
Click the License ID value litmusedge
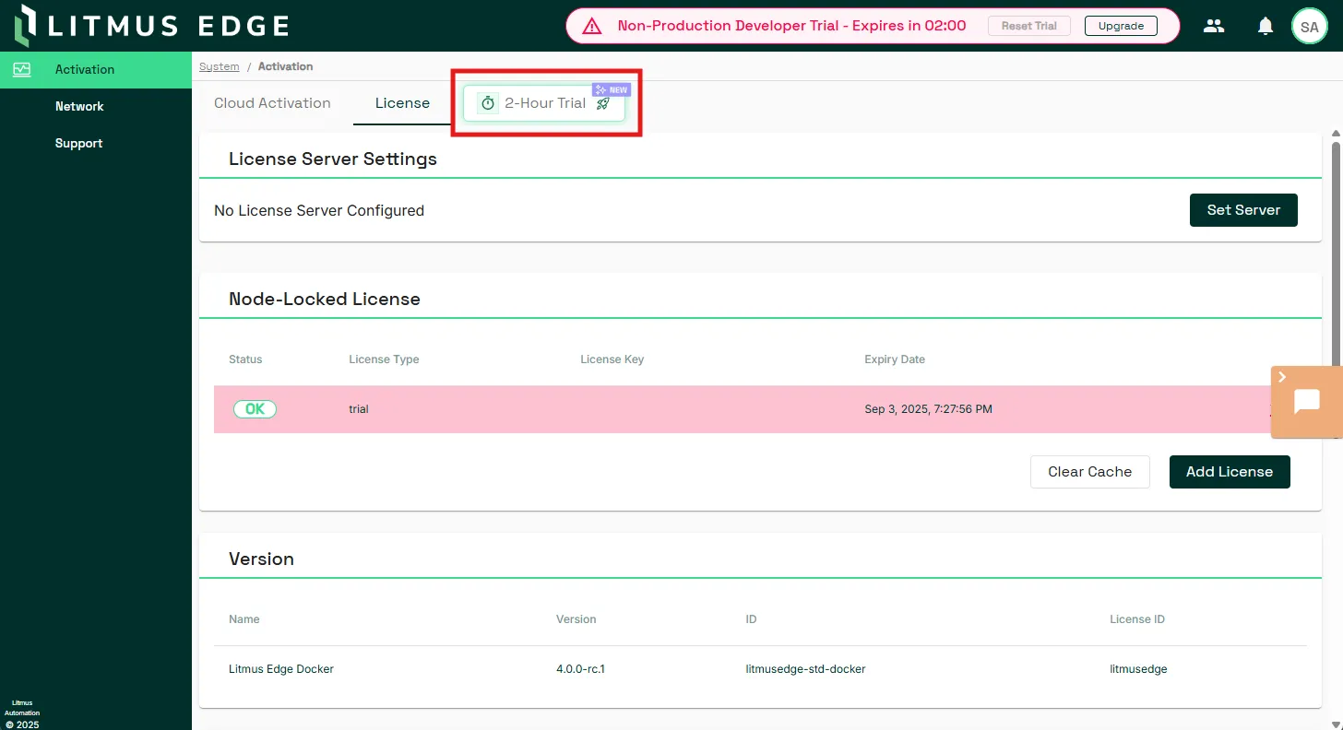(x=1138, y=669)
